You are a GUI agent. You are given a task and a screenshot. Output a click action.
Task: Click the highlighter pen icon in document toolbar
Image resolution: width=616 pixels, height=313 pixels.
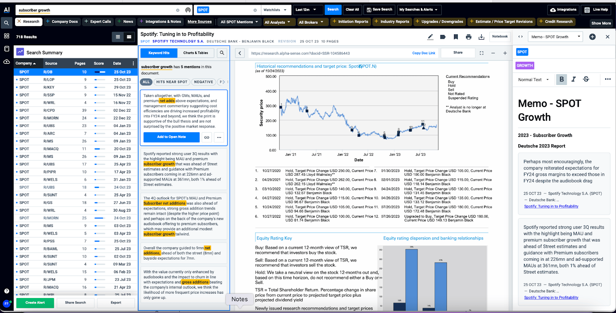430,37
